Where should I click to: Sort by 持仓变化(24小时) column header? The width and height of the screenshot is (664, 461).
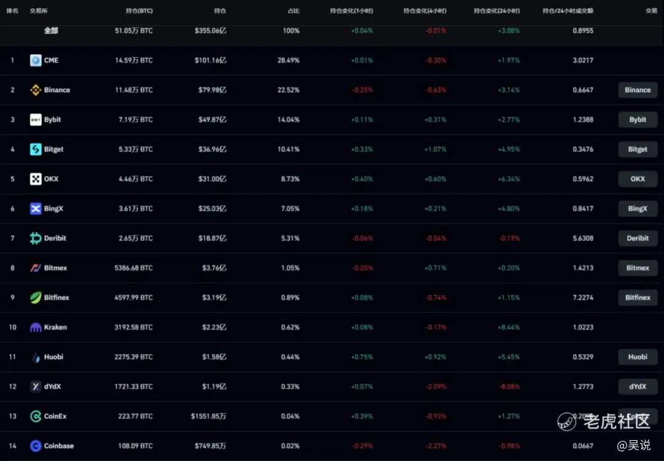coord(497,11)
